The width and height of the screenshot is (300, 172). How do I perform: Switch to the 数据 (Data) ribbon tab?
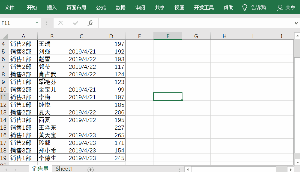click(x=121, y=7)
